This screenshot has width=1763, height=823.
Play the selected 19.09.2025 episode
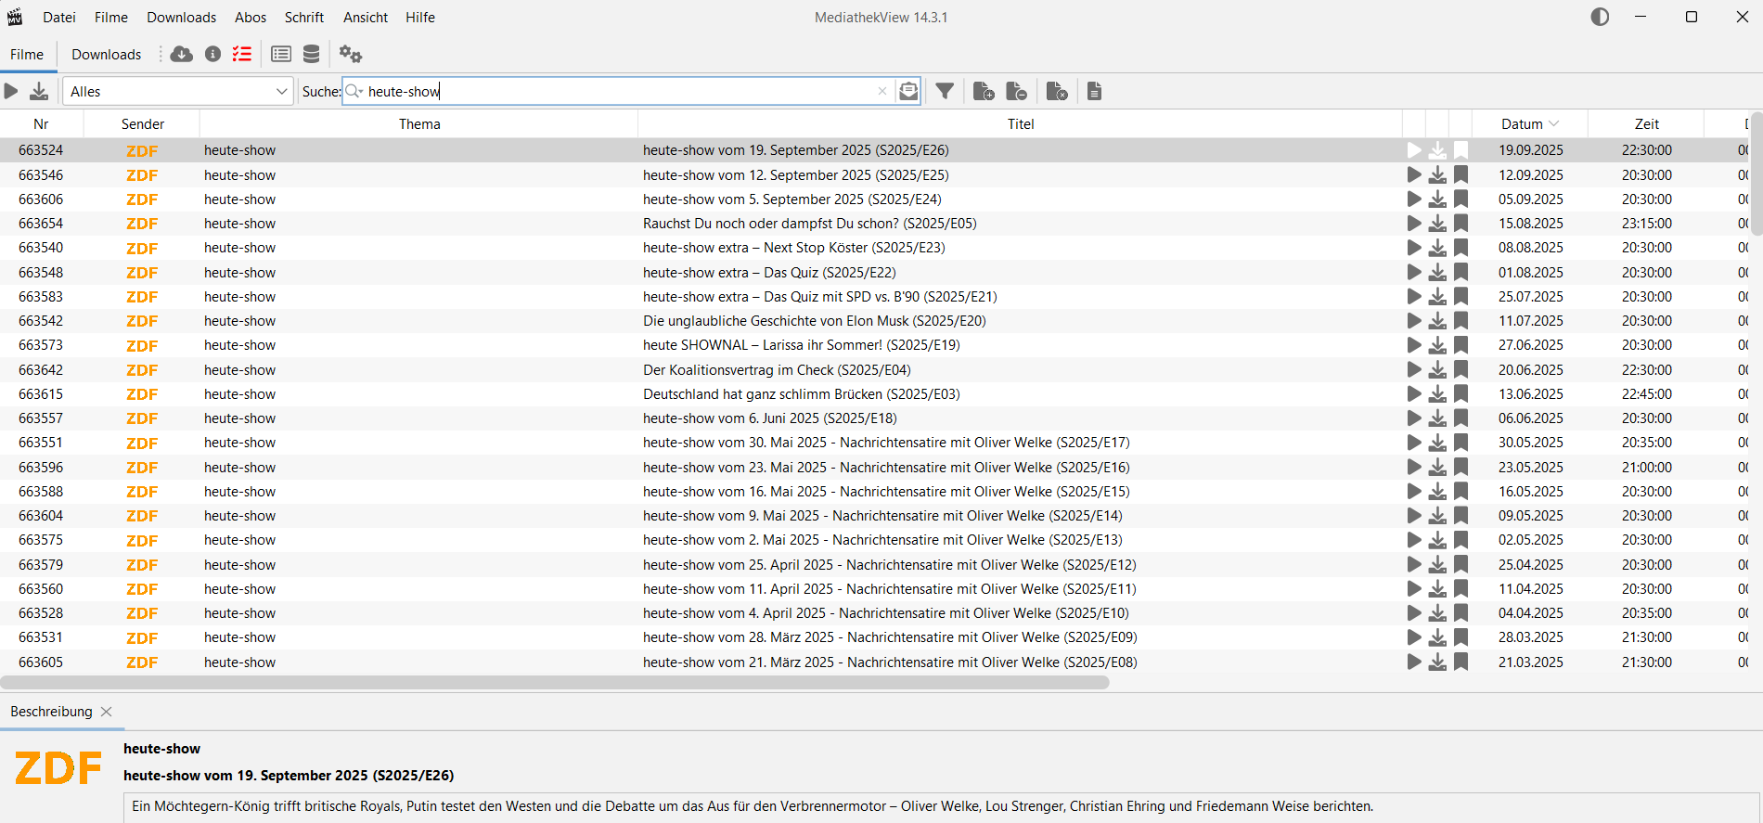tap(1414, 150)
